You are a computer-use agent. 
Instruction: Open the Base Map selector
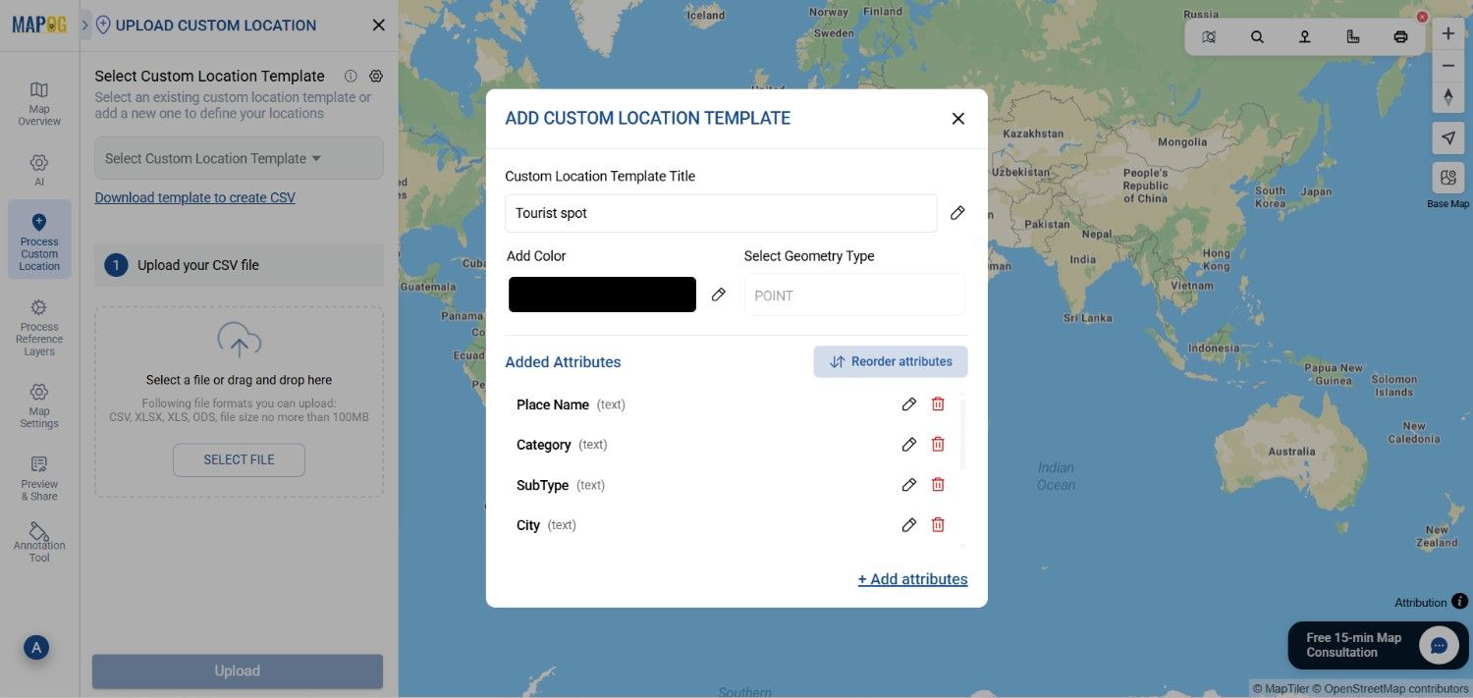[x=1447, y=178]
